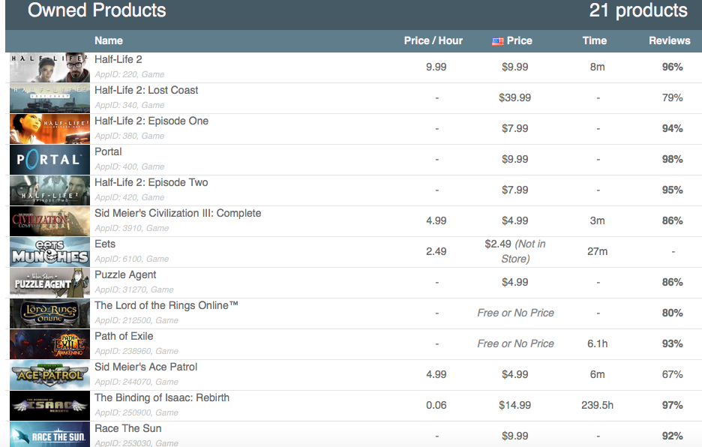The image size is (702, 447).
Task: Click the Owned Products heading
Action: (x=97, y=10)
